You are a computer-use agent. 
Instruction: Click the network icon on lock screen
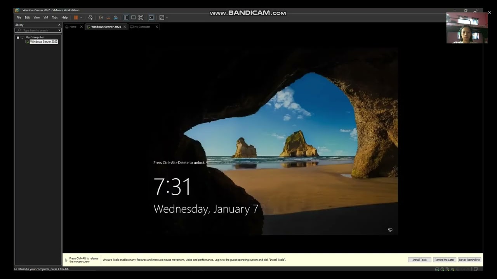(390, 230)
